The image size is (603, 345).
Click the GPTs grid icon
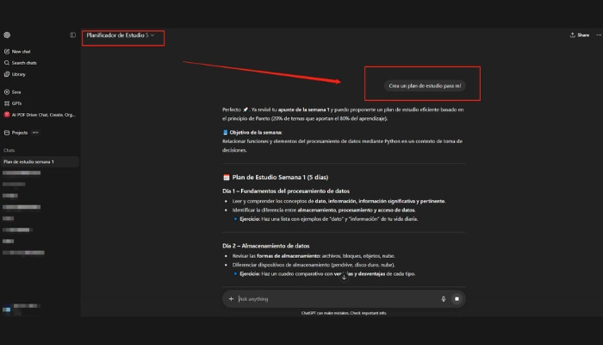(7, 103)
